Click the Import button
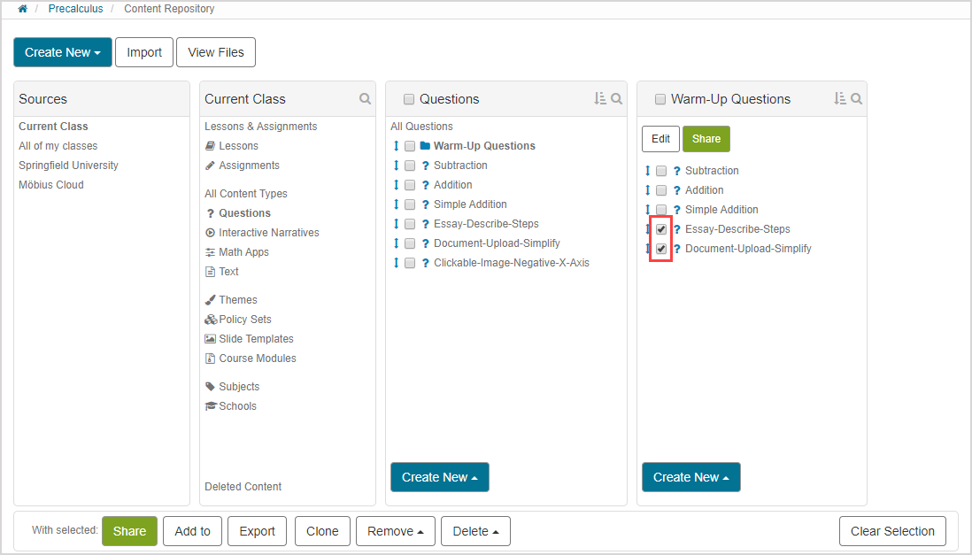This screenshot has height=555, width=972. coord(144,52)
